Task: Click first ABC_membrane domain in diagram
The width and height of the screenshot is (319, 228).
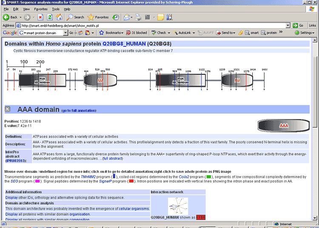Action: pyautogui.click(x=42, y=80)
